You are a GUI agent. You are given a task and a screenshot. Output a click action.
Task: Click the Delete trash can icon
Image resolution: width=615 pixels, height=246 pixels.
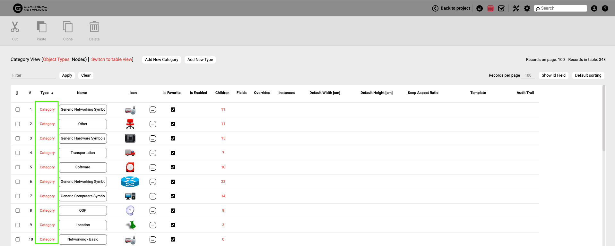click(x=94, y=27)
